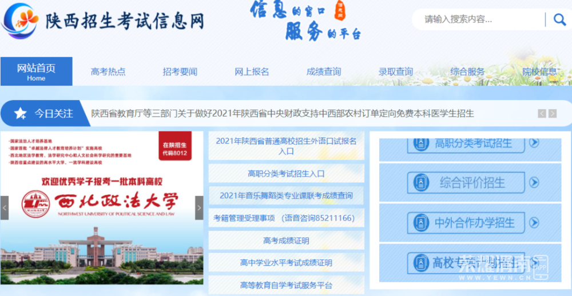Click the document icon on 综合评价招生

420,182
